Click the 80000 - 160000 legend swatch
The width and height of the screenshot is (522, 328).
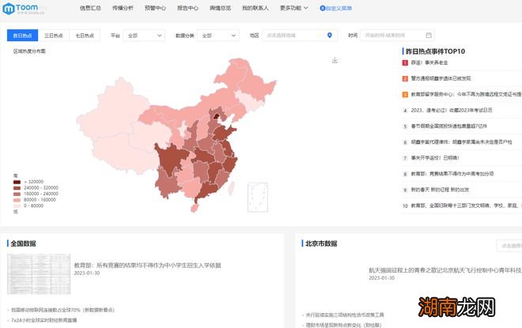(x=17, y=200)
